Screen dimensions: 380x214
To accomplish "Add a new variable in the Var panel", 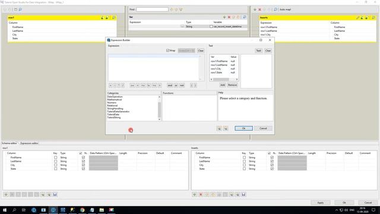I will click(224, 17).
